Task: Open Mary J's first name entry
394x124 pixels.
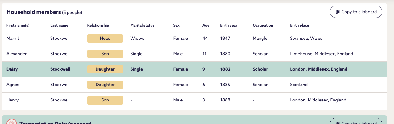Action: (13, 39)
